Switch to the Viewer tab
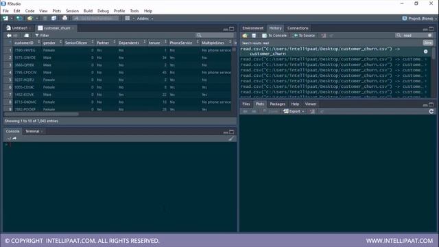Viewport: 439px width, 247px height. pos(311,104)
